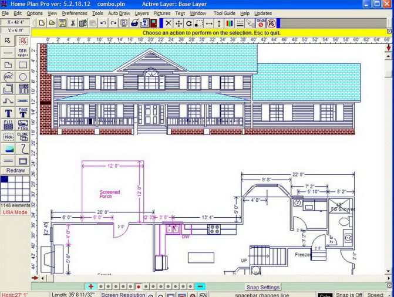This screenshot has width=394, height=297.
Task: Pick the dark blue layer grid cell
Action: click(4, 179)
